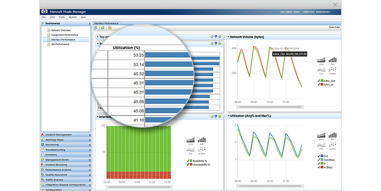Refresh the Interface availability panel
The image size is (381, 191).
click(x=220, y=116)
